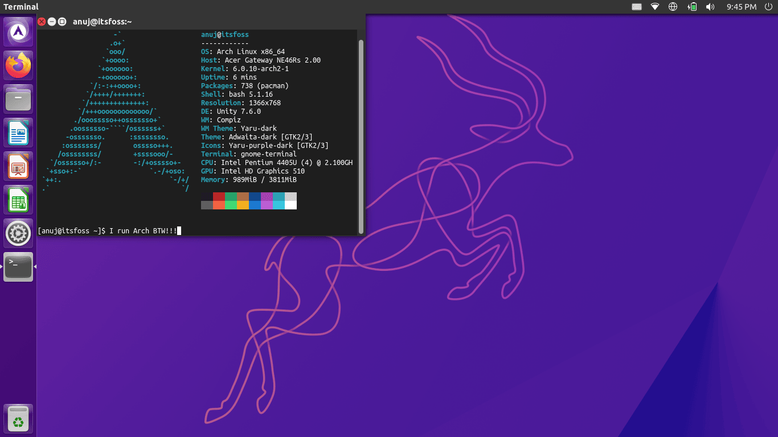The image size is (778, 437).
Task: Launch Firefox from the launcher
Action: (18, 65)
